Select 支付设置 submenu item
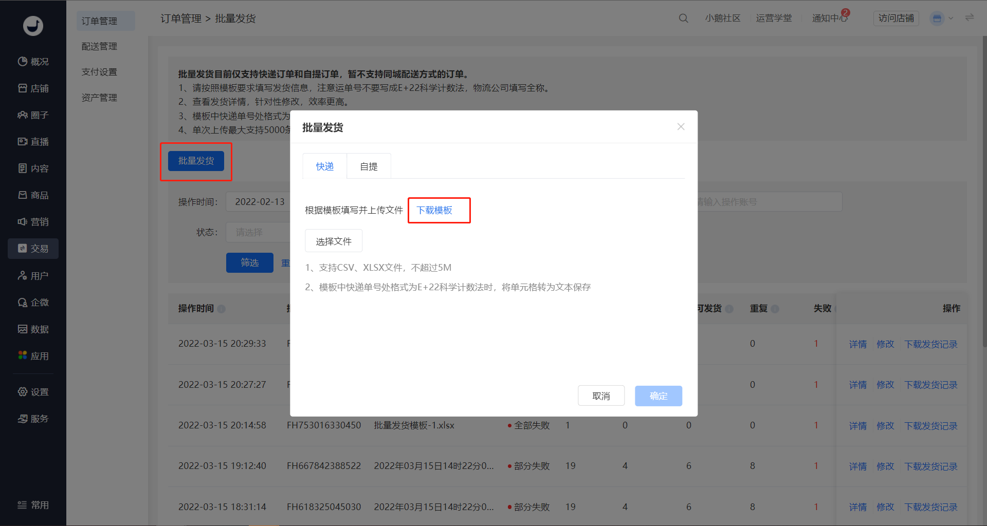Image resolution: width=987 pixels, height=526 pixels. pyautogui.click(x=99, y=72)
